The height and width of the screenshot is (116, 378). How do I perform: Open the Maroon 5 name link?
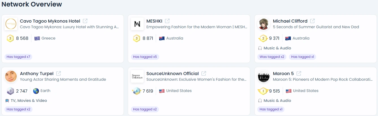283,73
